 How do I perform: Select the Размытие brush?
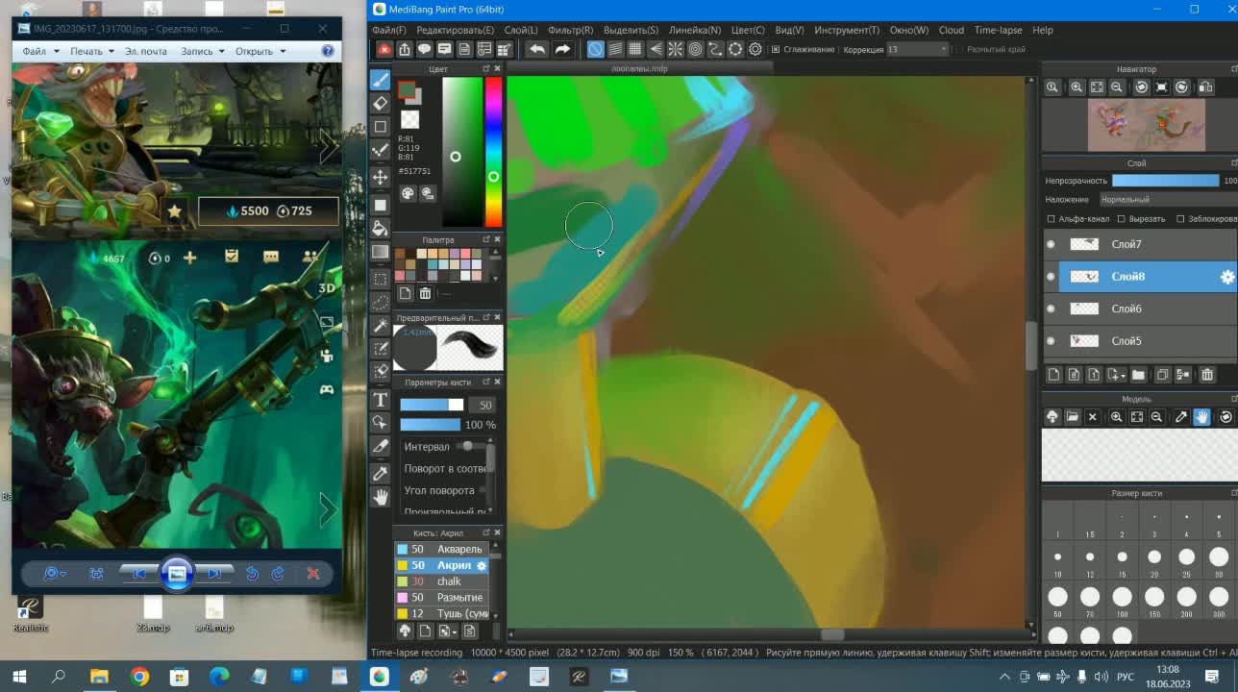coord(443,597)
